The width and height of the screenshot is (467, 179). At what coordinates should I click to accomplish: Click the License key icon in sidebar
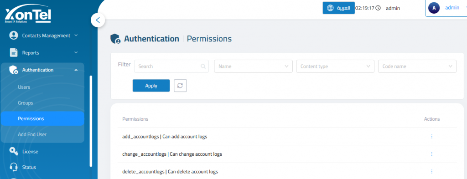coord(14,151)
